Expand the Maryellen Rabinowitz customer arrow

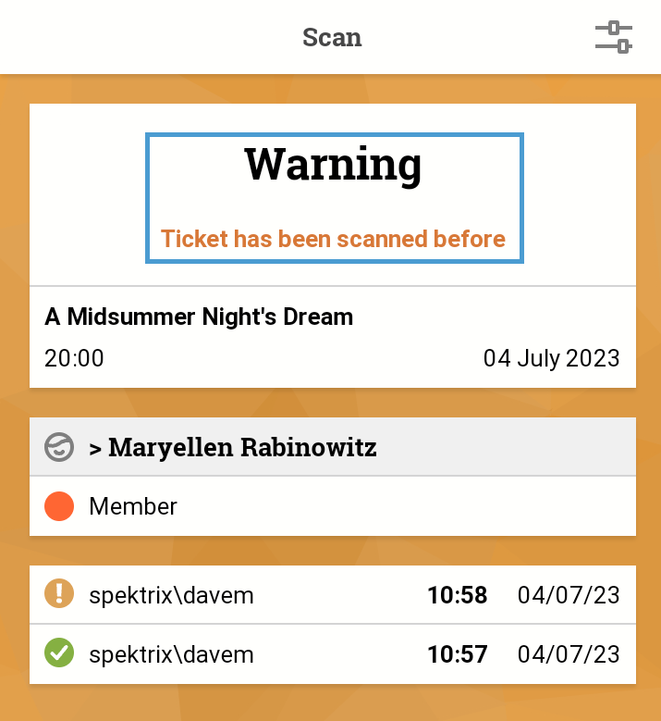click(x=95, y=449)
